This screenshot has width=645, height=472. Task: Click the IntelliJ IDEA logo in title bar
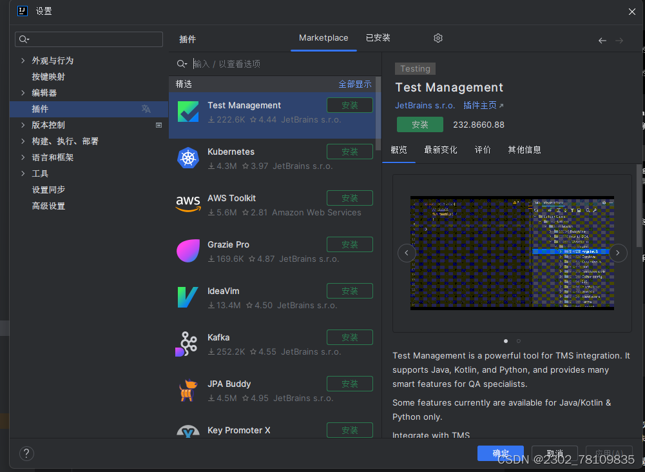click(x=23, y=11)
